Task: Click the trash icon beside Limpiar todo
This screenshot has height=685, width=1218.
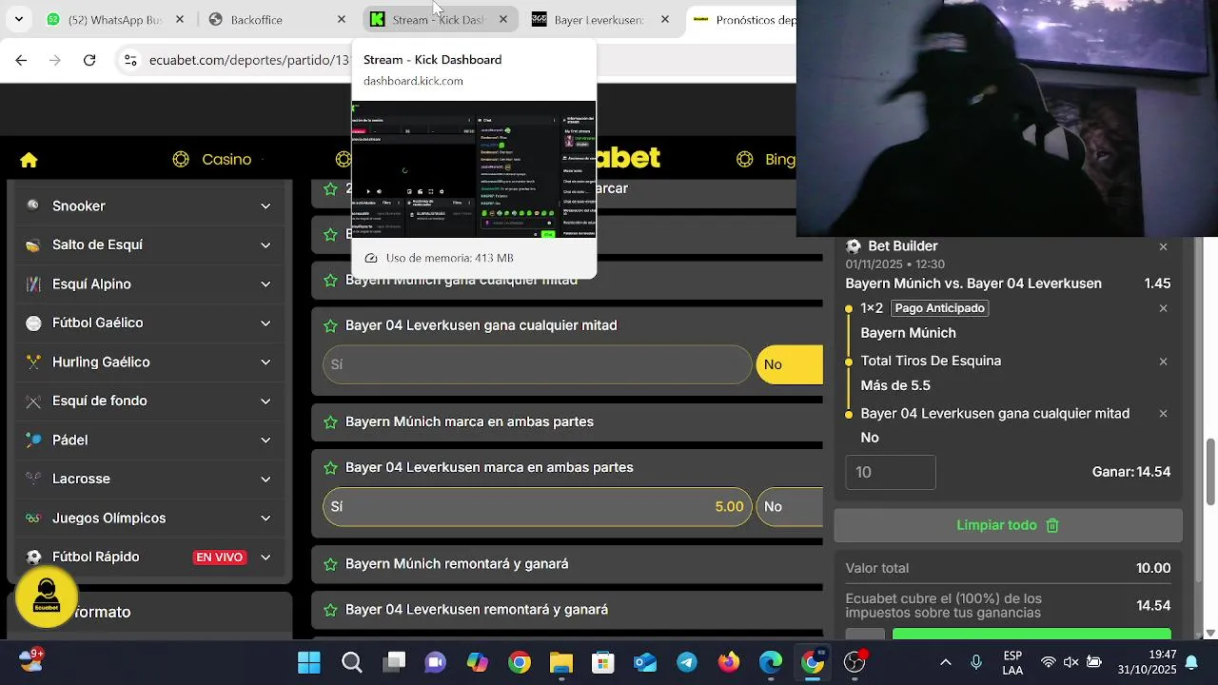Action: point(1052,525)
